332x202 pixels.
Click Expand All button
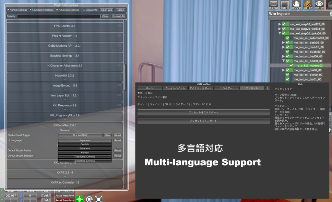pyautogui.click(x=118, y=16)
